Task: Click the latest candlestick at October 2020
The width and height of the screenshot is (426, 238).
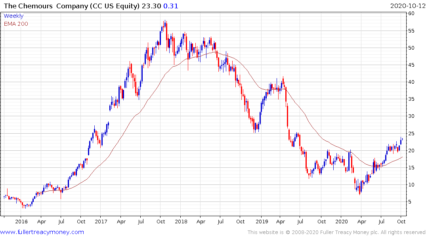Action: (402, 139)
